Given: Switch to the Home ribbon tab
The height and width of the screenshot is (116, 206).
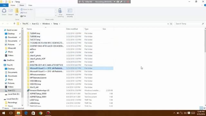Looking at the screenshot, I should [x=13, y=5].
